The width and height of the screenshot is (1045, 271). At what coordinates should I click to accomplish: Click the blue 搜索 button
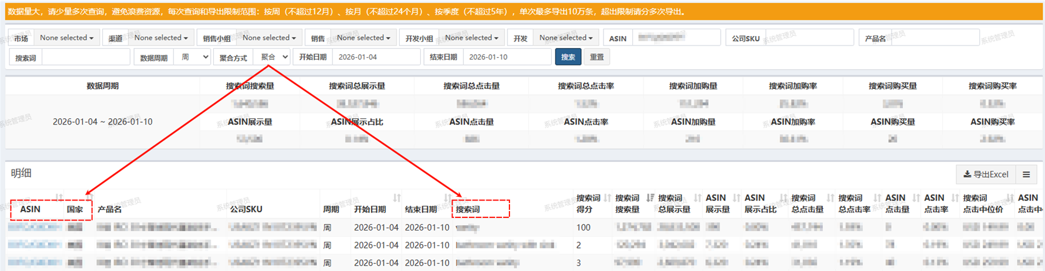pyautogui.click(x=568, y=57)
